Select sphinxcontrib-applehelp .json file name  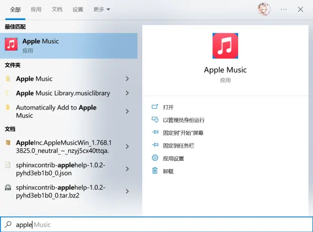pos(61,169)
